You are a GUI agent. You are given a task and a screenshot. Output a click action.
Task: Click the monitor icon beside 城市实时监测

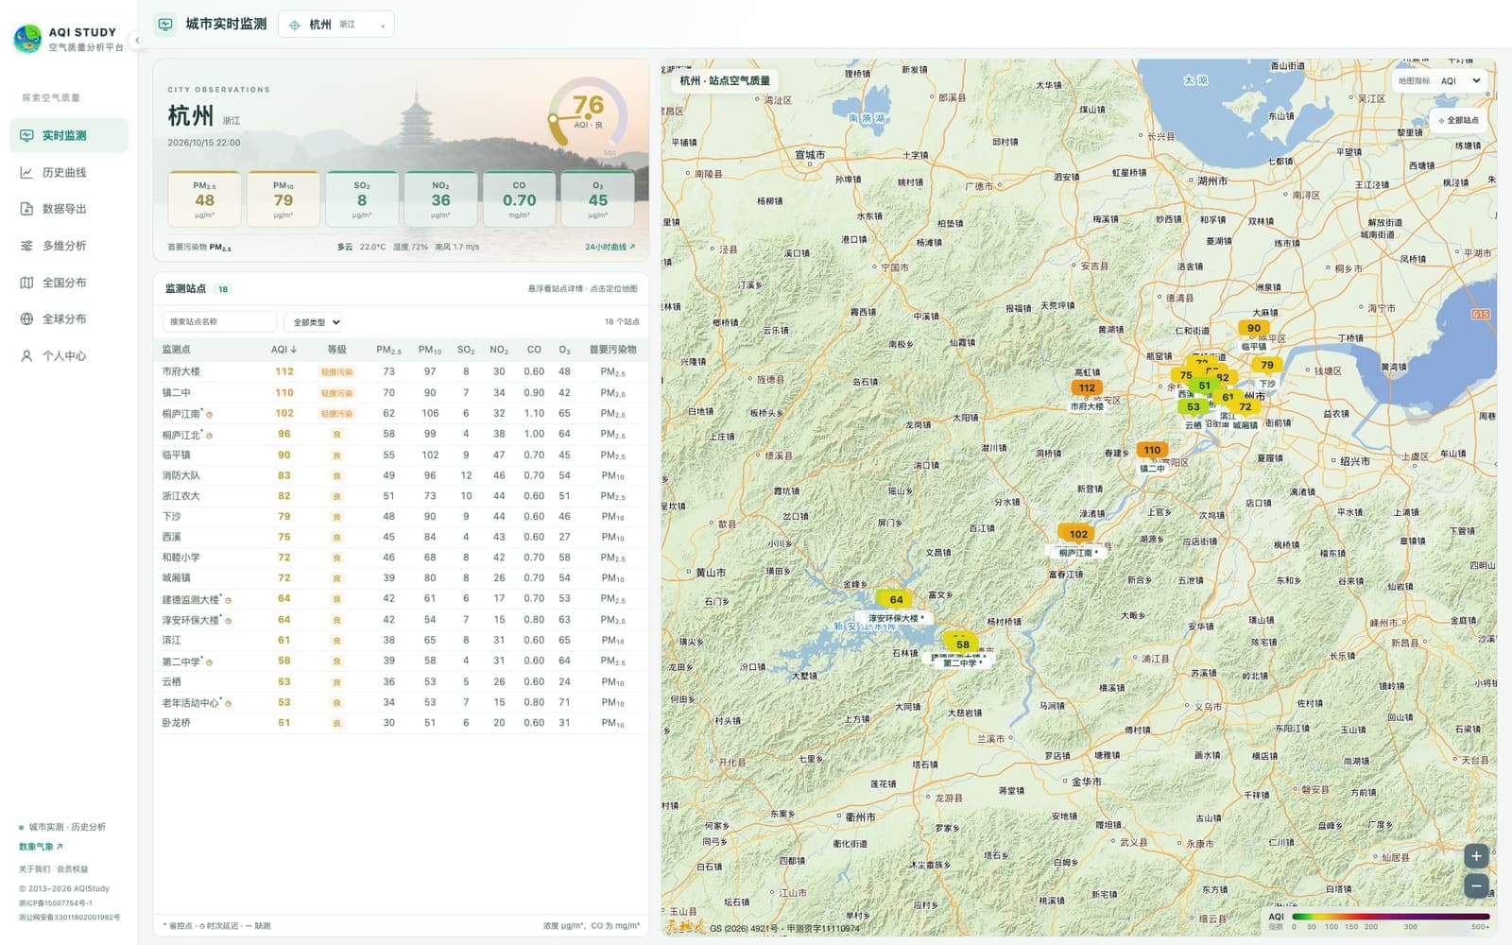click(x=165, y=25)
